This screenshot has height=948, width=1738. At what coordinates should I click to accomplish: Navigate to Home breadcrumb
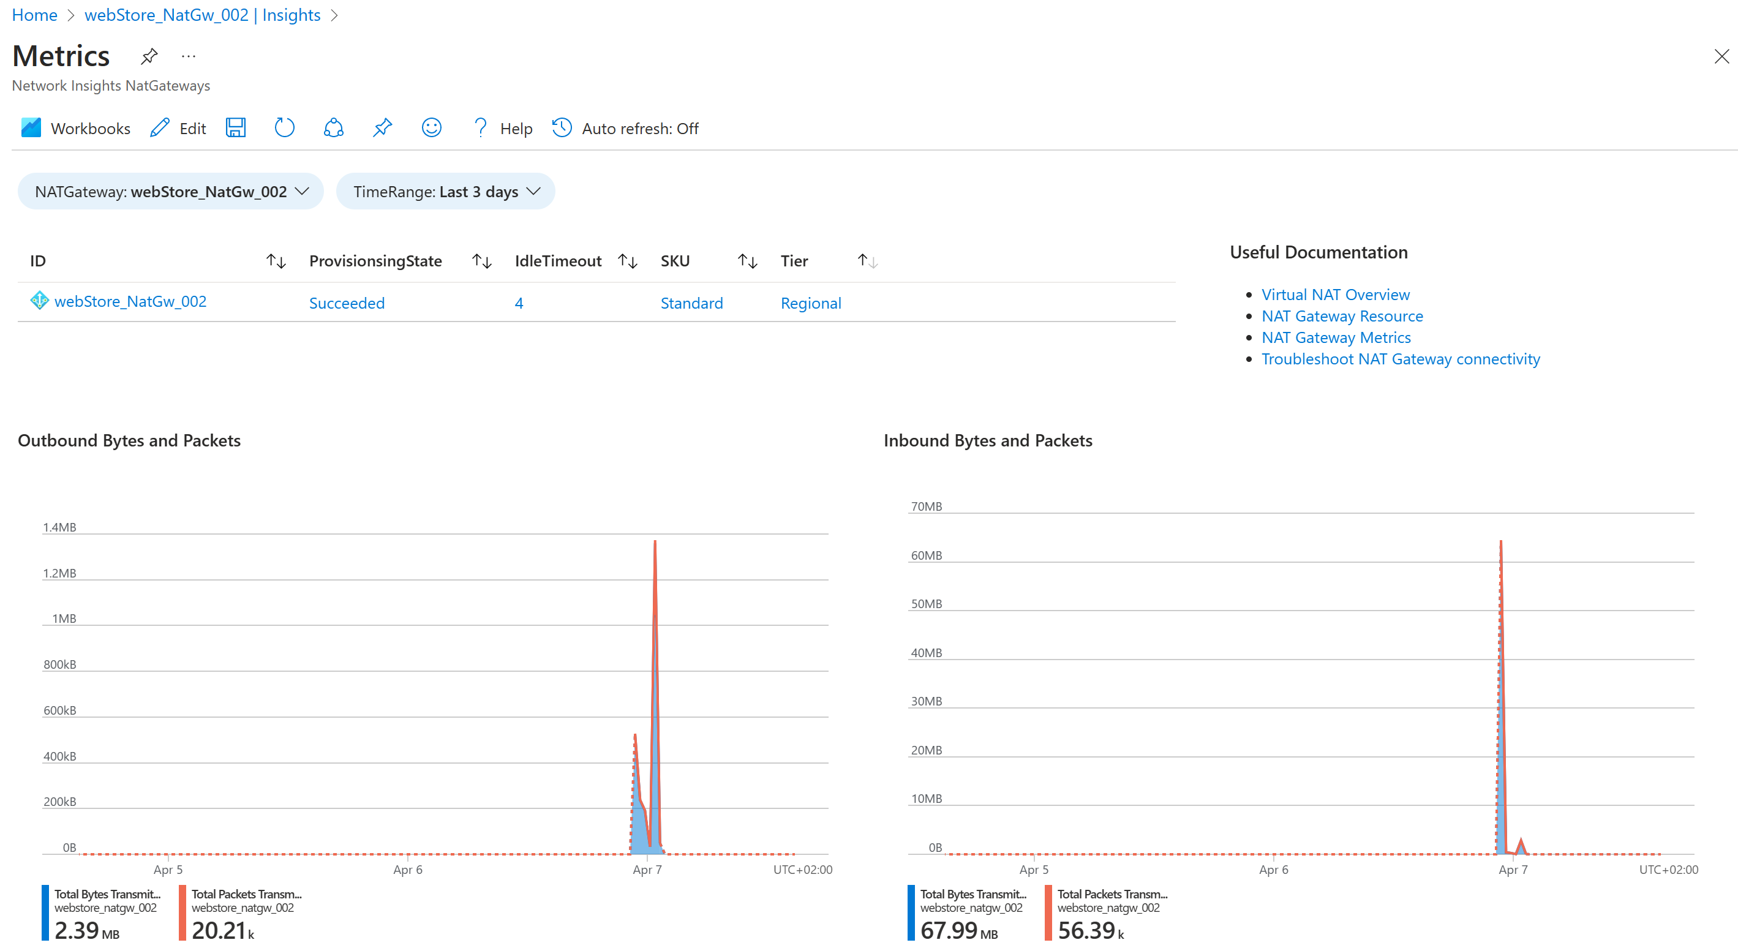(x=34, y=15)
